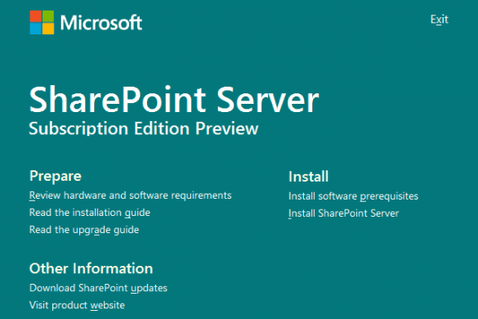Click empty teal area below Install links
The height and width of the screenshot is (319, 478).
pos(366,268)
